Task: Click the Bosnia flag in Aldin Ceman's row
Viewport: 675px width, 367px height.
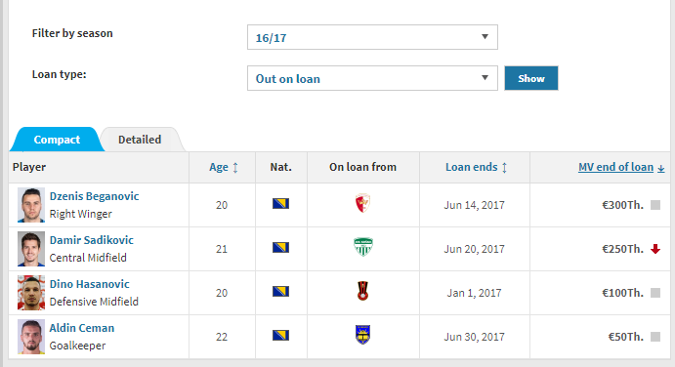Action: pyautogui.click(x=280, y=335)
